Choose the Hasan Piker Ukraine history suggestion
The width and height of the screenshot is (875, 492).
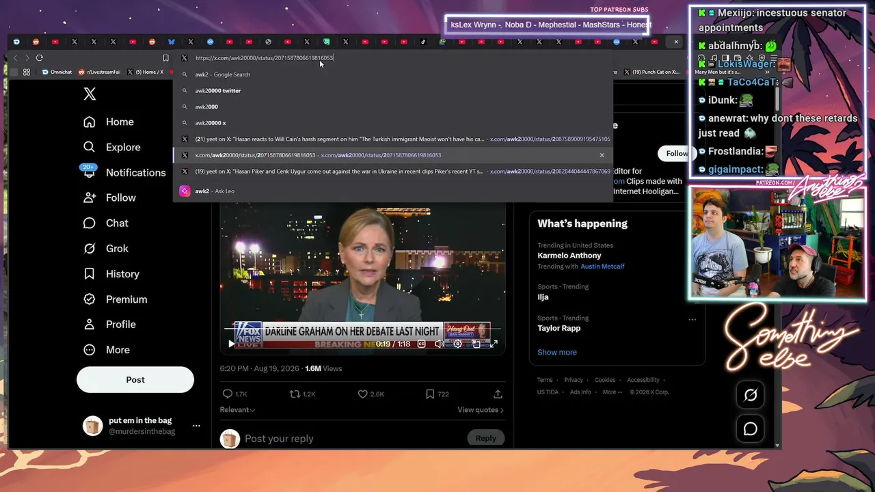393,172
